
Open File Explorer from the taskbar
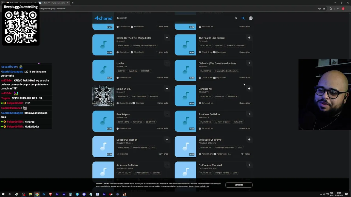click(x=30, y=194)
